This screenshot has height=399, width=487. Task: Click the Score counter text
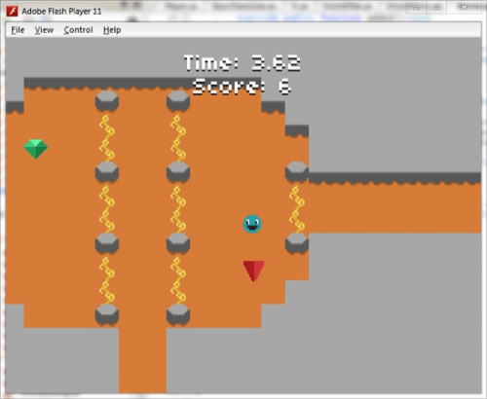click(x=242, y=87)
